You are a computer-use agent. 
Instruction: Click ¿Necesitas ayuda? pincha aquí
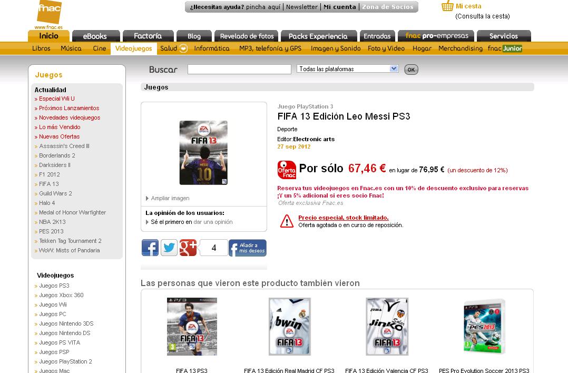[x=235, y=7]
